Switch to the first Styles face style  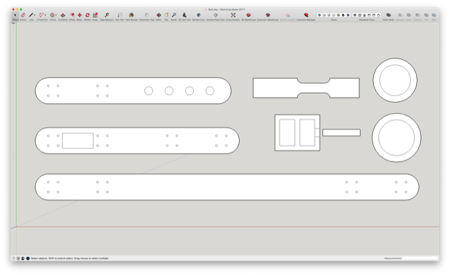(x=320, y=15)
